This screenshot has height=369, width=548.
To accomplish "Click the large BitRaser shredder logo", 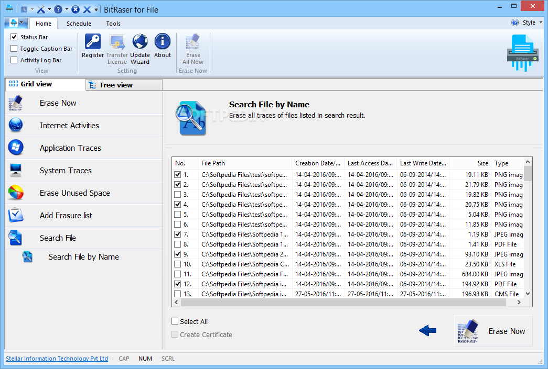I will pos(522,53).
